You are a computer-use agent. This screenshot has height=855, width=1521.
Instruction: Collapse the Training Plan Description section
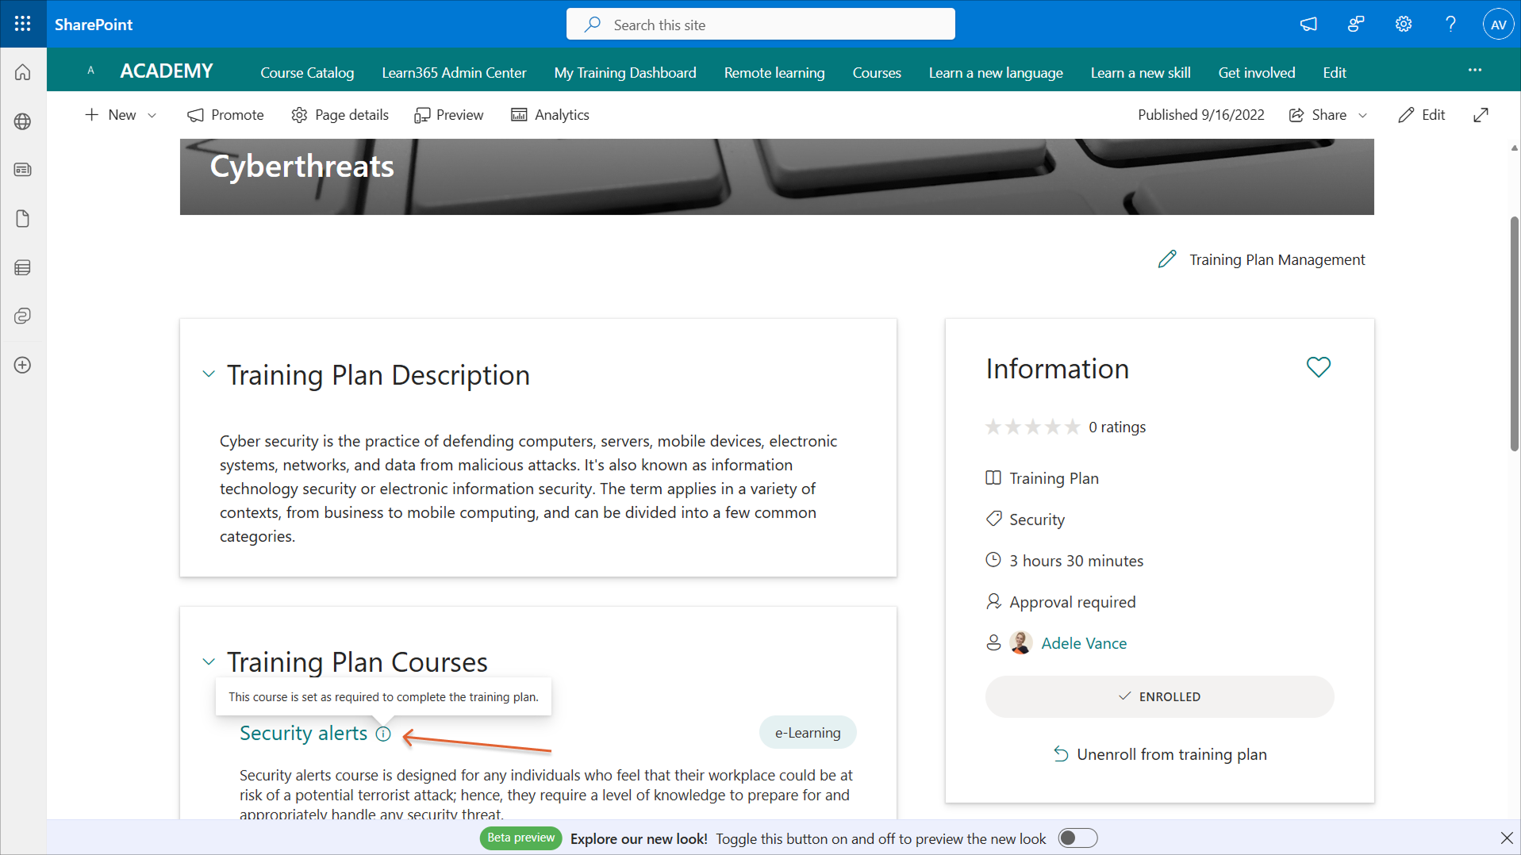(209, 374)
